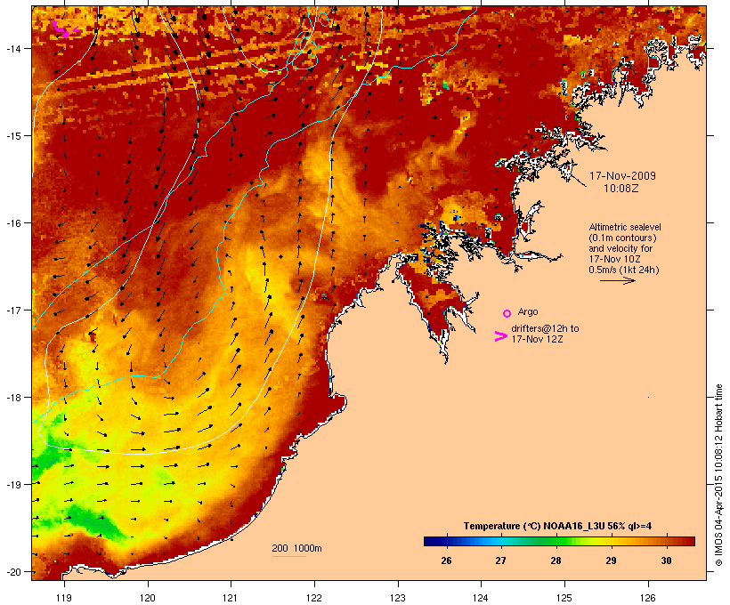Click the '27' color bar tick label
This screenshot has width=730, height=605.
(500, 561)
